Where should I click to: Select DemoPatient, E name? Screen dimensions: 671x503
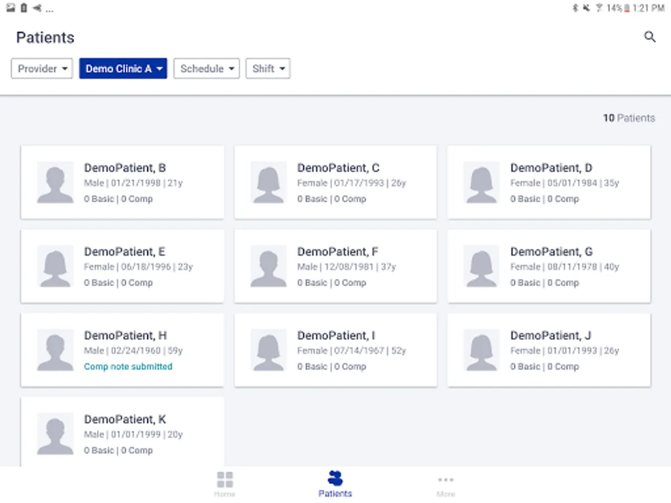[125, 251]
